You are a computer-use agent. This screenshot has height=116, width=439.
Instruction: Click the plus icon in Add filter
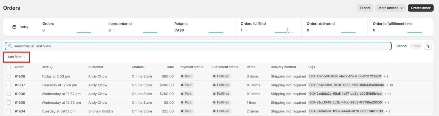pyautogui.click(x=24, y=57)
